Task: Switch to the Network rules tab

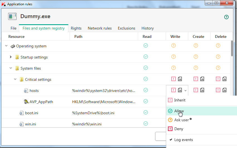Action: pyautogui.click(x=100, y=28)
